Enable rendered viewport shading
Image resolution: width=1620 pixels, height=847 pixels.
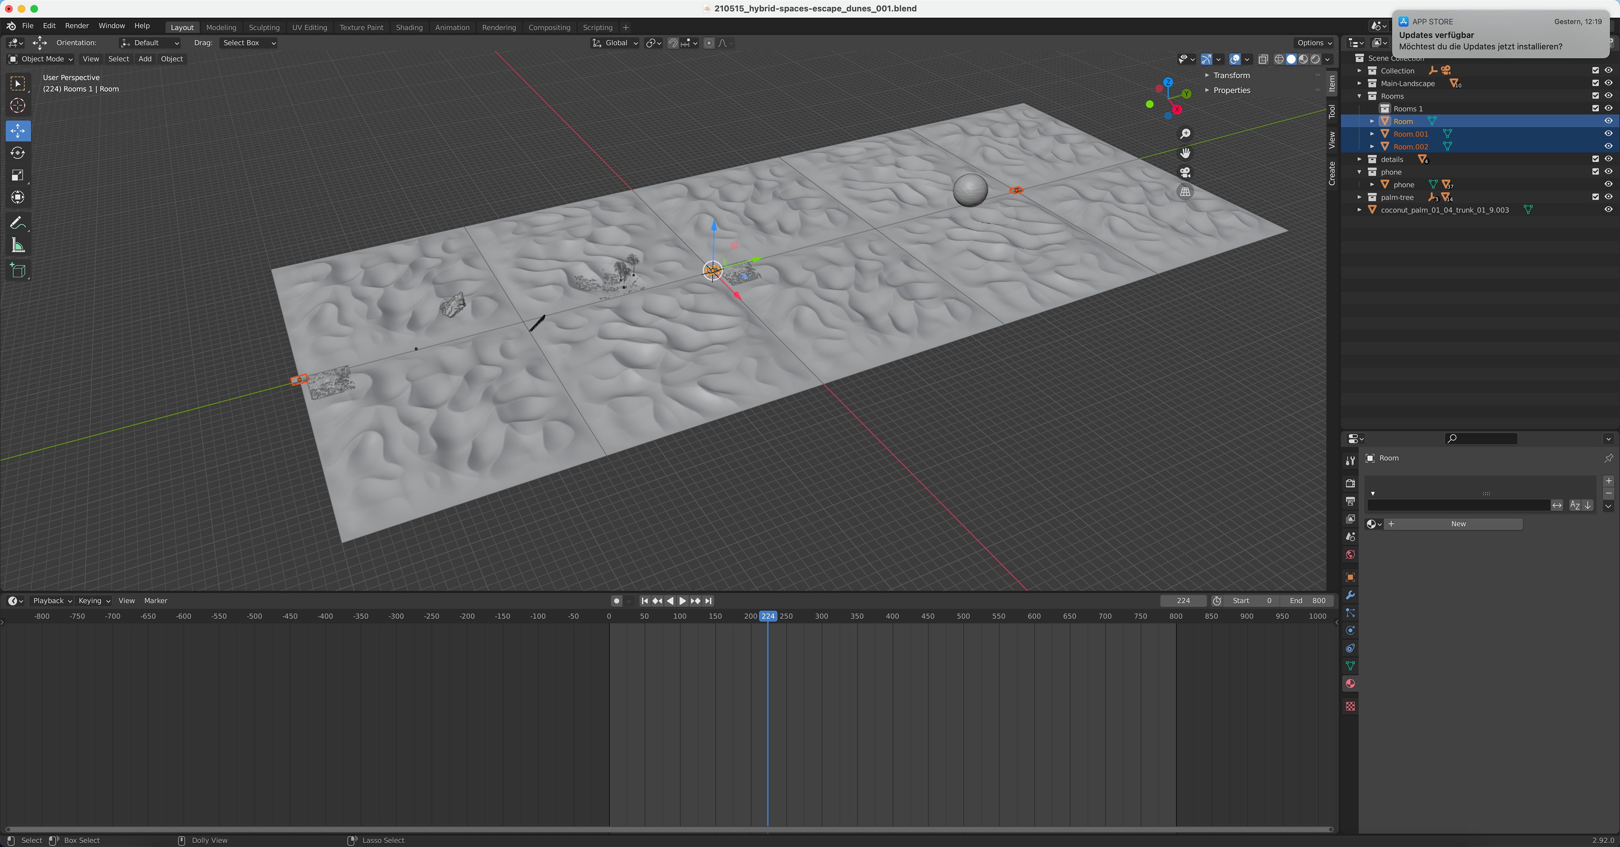1315,59
